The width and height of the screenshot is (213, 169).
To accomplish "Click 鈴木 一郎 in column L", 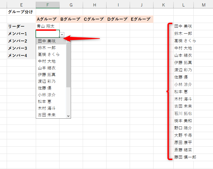I will click(184, 34).
